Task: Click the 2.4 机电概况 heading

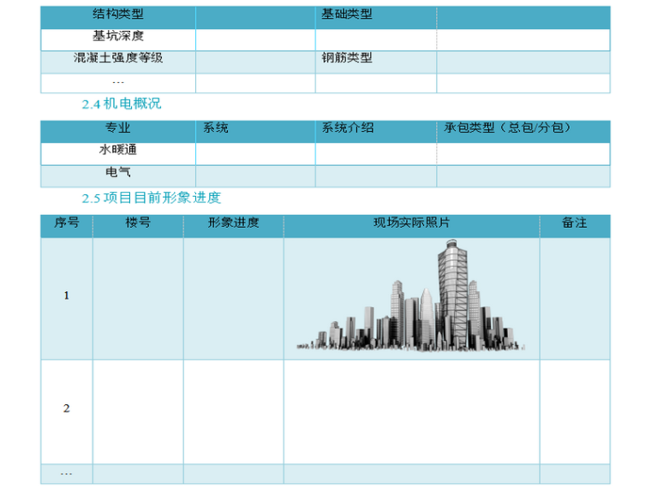Action: [121, 104]
